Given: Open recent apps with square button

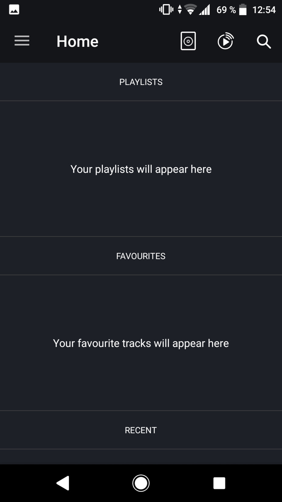Looking at the screenshot, I should click(x=219, y=483).
